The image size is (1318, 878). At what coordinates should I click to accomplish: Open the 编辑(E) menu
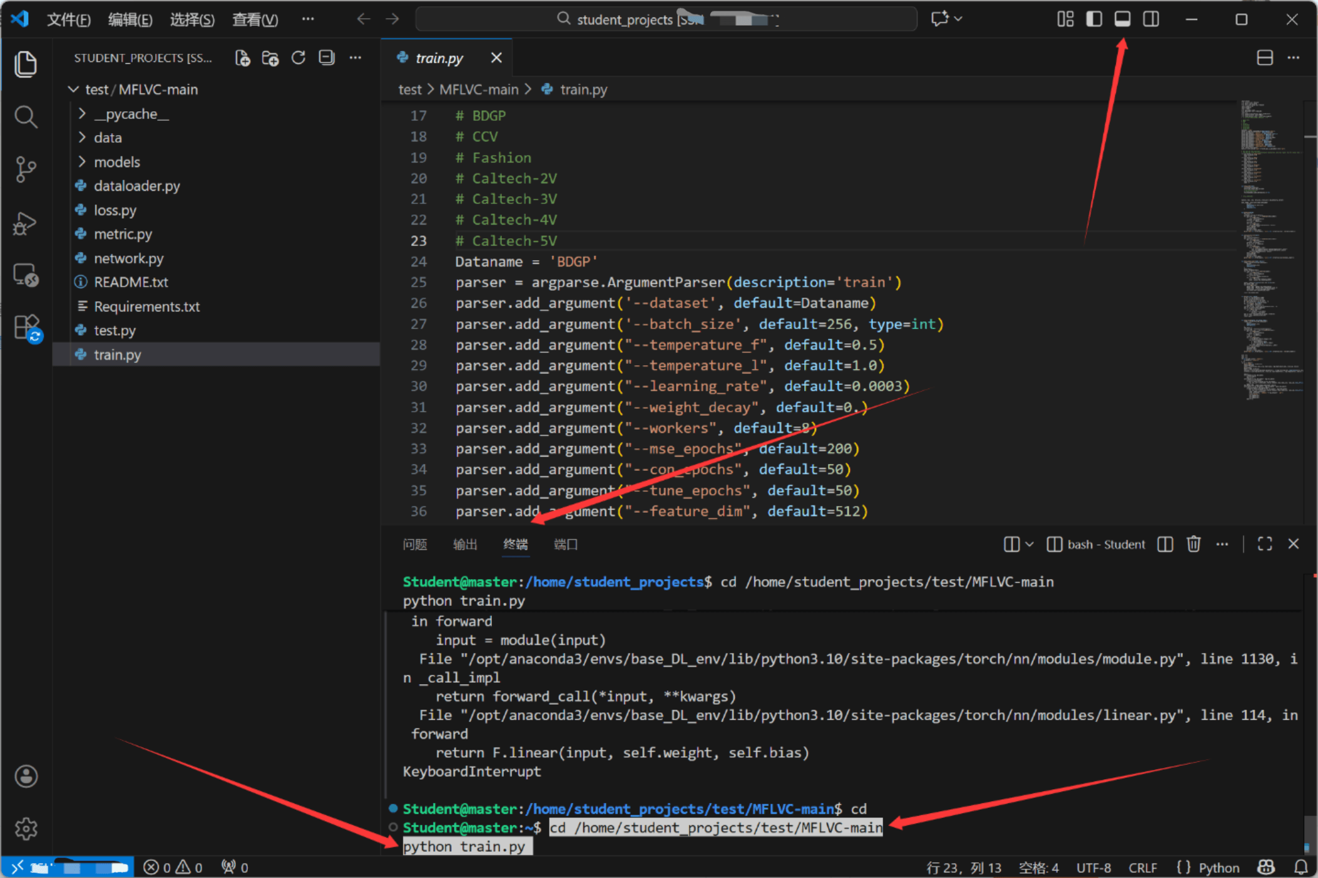130,20
